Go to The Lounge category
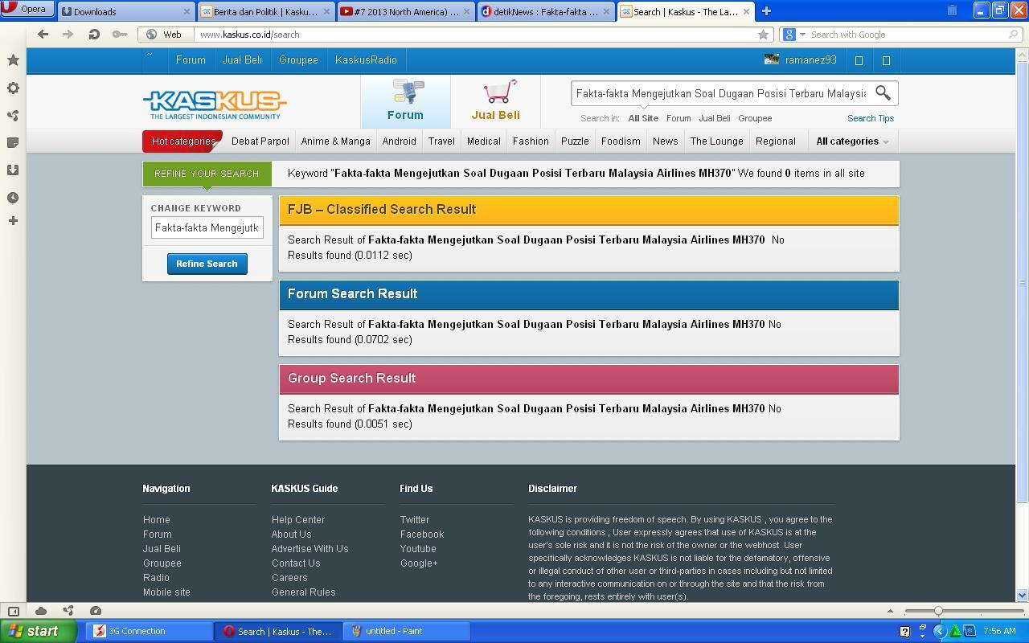Screen dimensions: 1029x643 pos(716,141)
